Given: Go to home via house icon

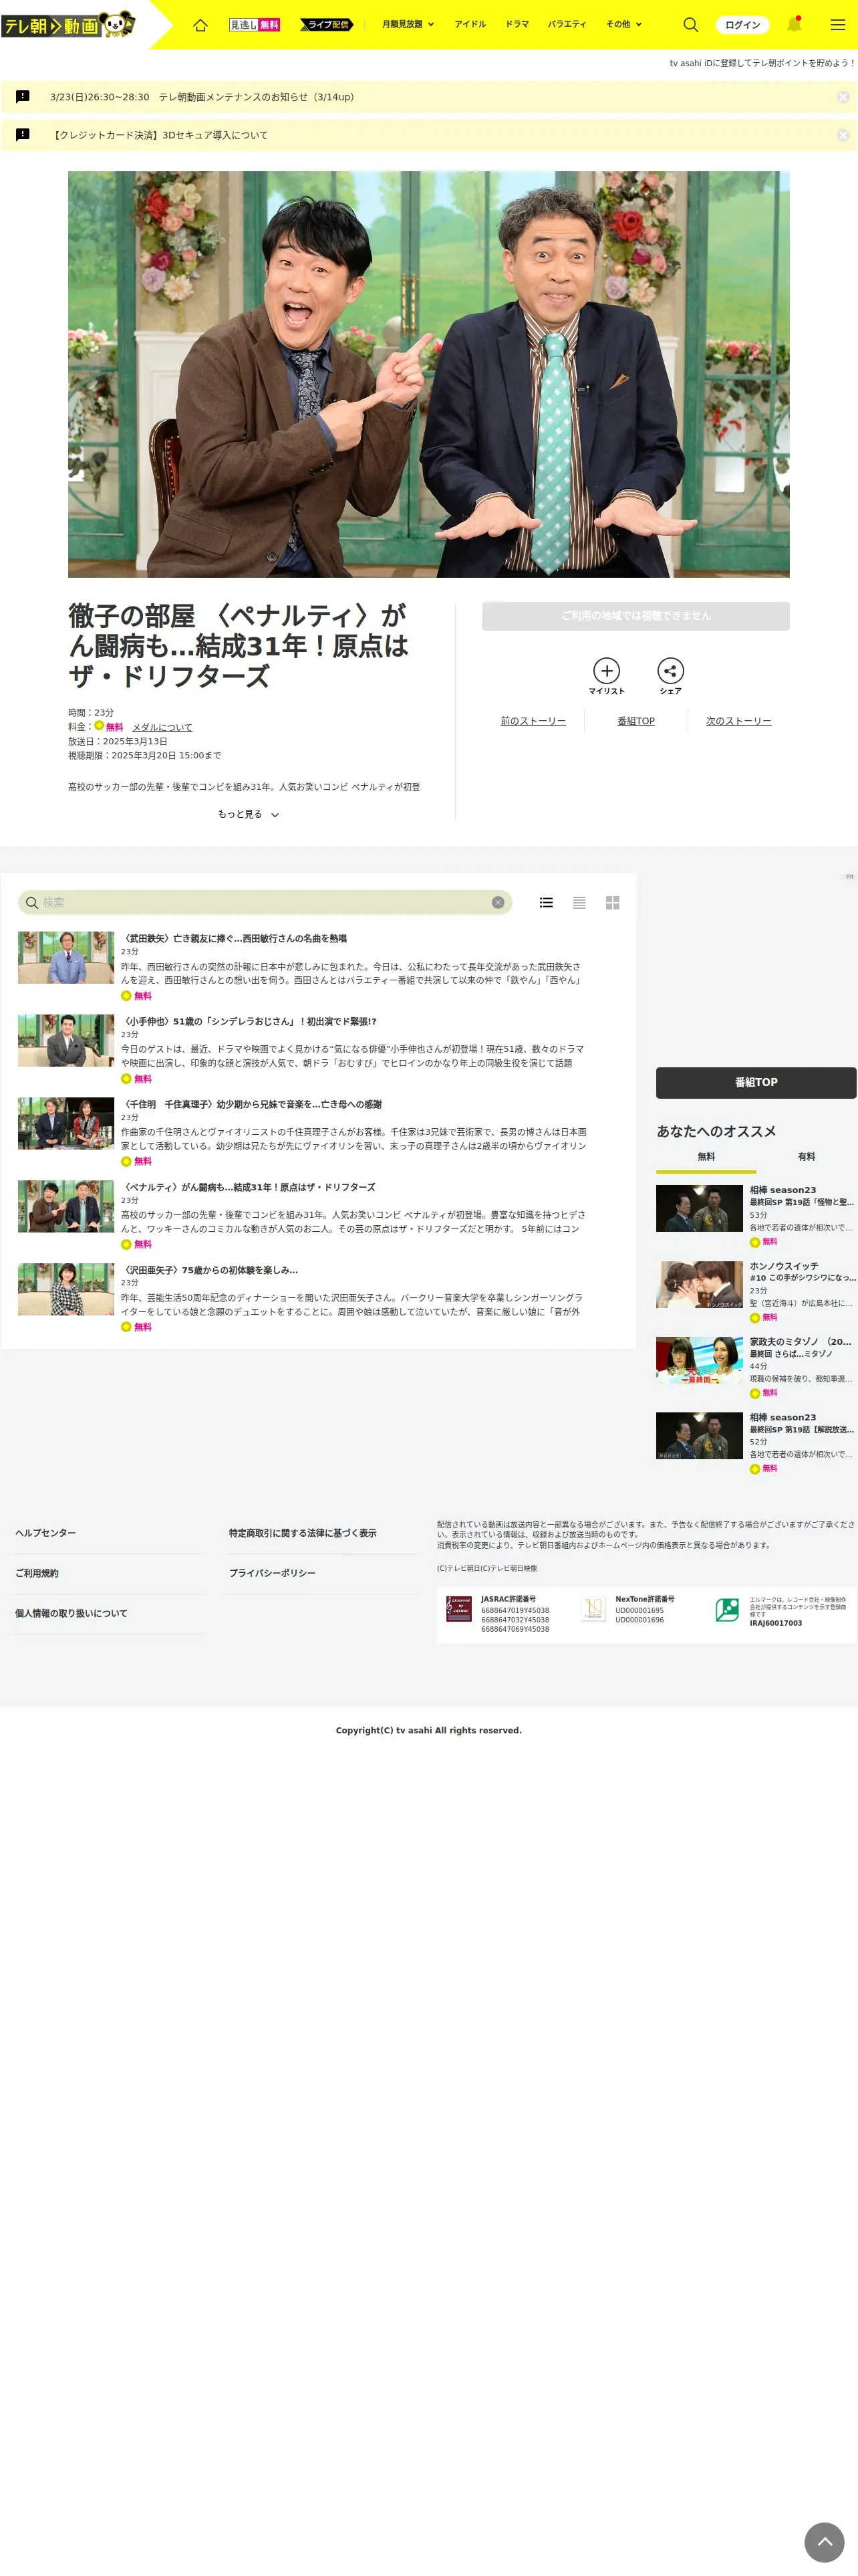Looking at the screenshot, I should [x=200, y=25].
